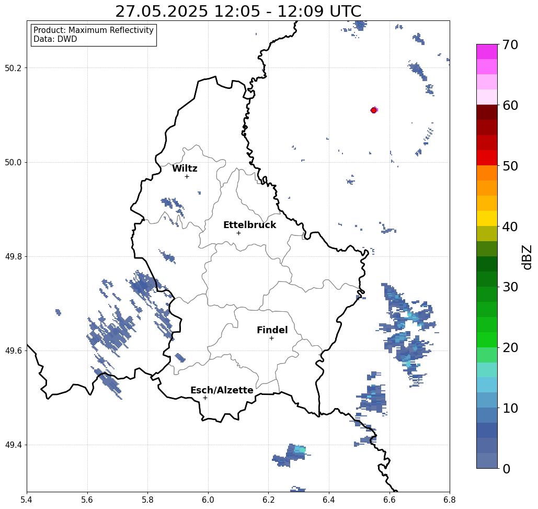This screenshot has height=509, width=538.
Task: Click the dark green swatch just above 30
Action: click(487, 279)
